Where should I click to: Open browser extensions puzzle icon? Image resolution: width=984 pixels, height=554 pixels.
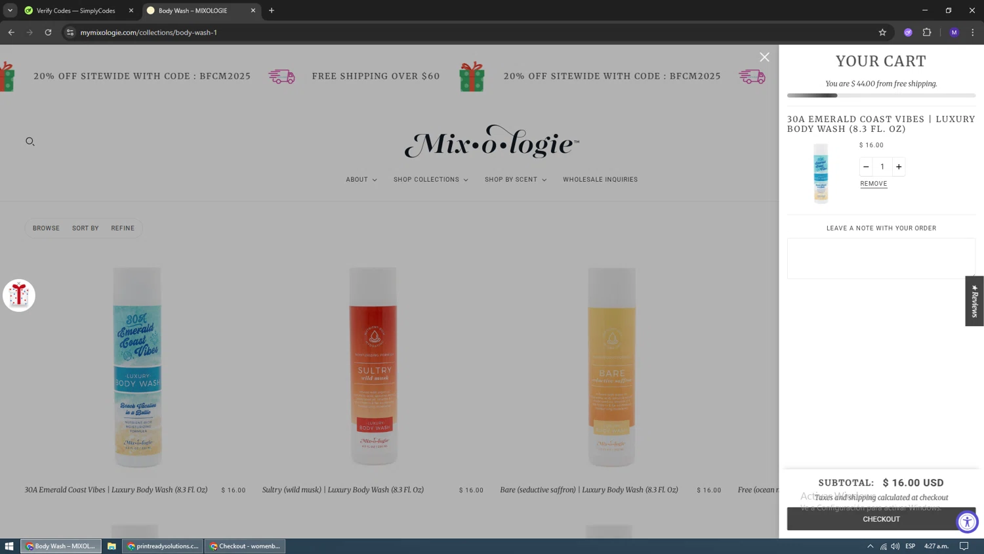pyautogui.click(x=927, y=32)
